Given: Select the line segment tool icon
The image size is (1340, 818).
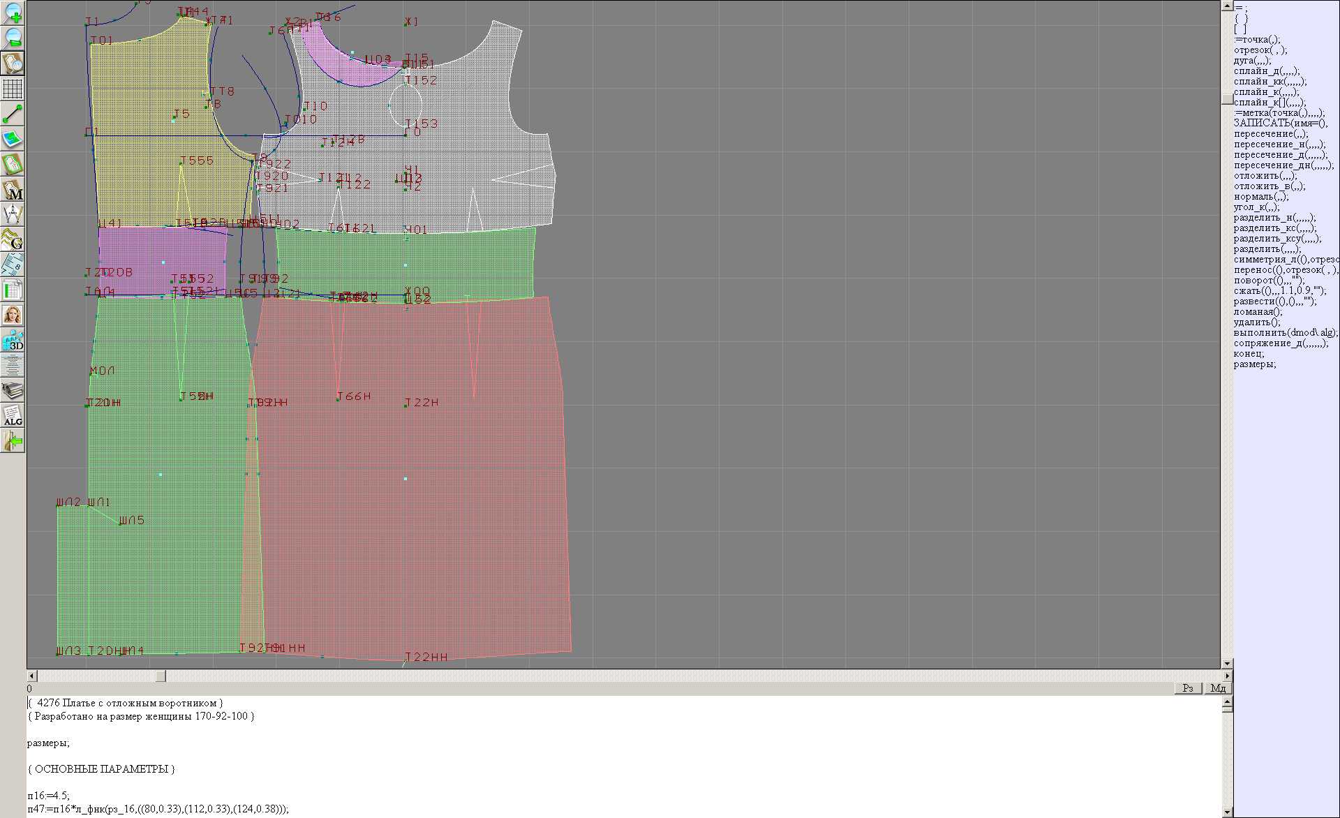Looking at the screenshot, I should click(13, 114).
